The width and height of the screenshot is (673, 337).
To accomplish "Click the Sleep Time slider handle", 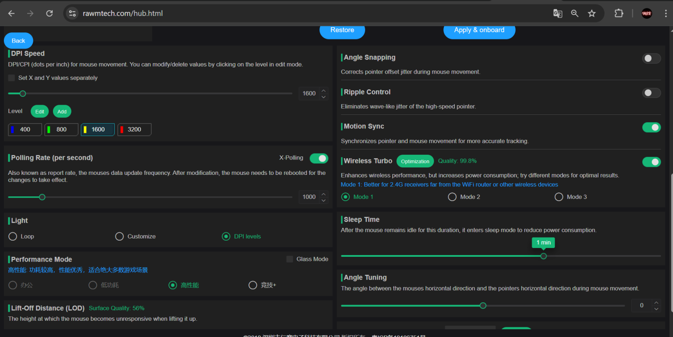I will pyautogui.click(x=543, y=256).
